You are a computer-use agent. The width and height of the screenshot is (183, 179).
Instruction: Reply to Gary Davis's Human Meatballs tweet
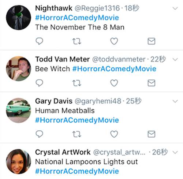[39, 134]
